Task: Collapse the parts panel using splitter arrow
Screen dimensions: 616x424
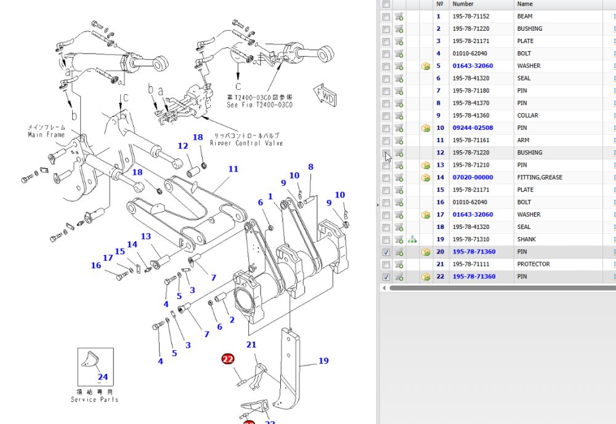Action: point(378,204)
